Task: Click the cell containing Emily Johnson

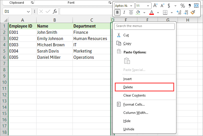Action: point(55,39)
